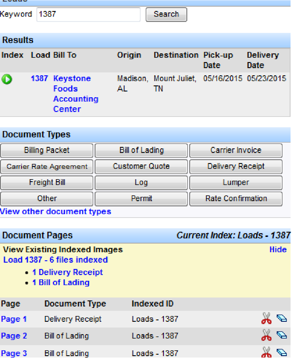Select Billing Packet document type
Viewport: 292px width, 359px height.
47,150
